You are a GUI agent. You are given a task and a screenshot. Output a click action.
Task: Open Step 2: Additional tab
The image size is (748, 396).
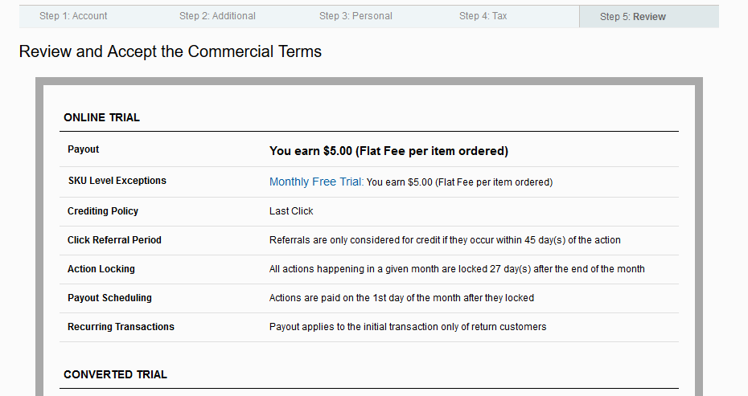(x=217, y=16)
